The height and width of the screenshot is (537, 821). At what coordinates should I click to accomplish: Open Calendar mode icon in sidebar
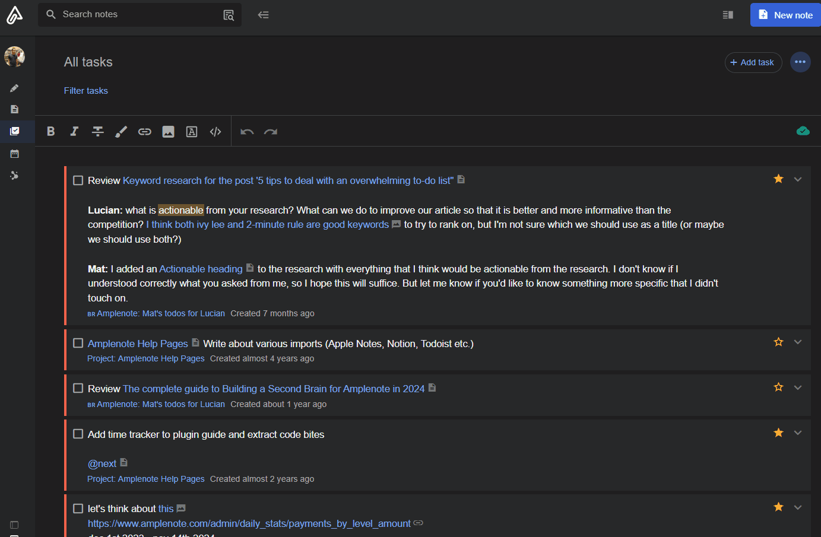[x=14, y=154]
